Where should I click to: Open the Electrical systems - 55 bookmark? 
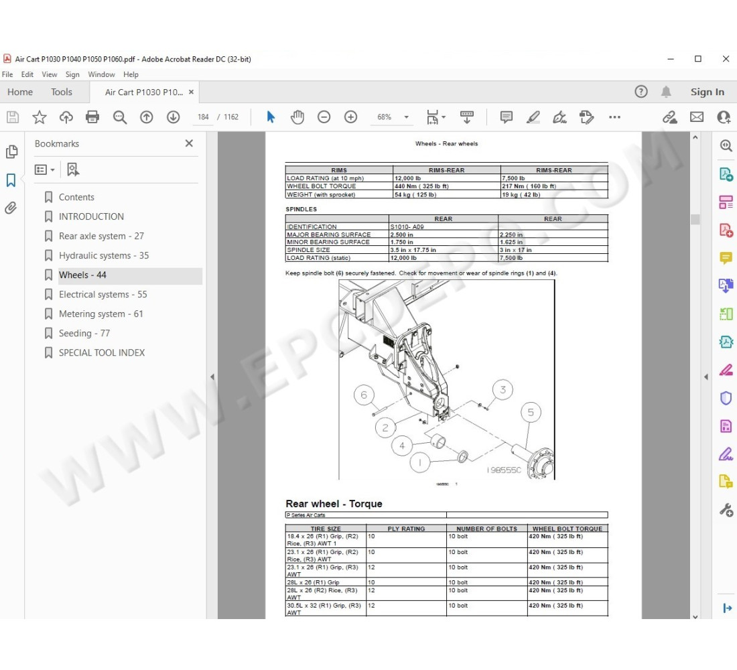[103, 294]
